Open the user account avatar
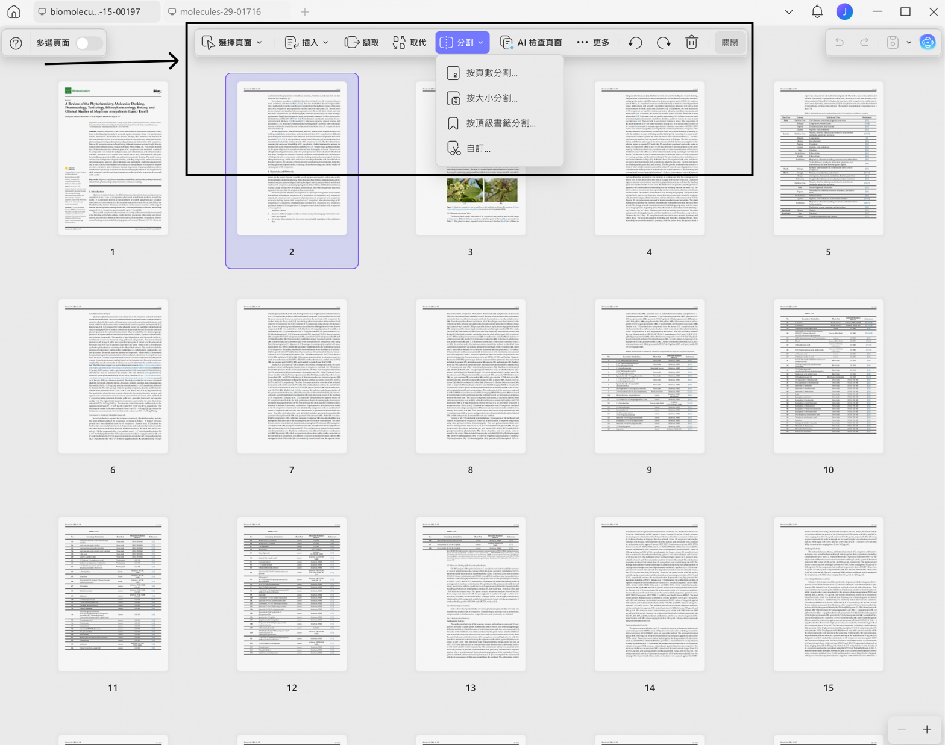The image size is (945, 745). point(844,11)
